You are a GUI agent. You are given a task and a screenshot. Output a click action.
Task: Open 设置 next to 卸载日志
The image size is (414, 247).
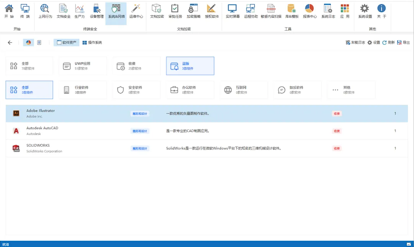tap(374, 43)
